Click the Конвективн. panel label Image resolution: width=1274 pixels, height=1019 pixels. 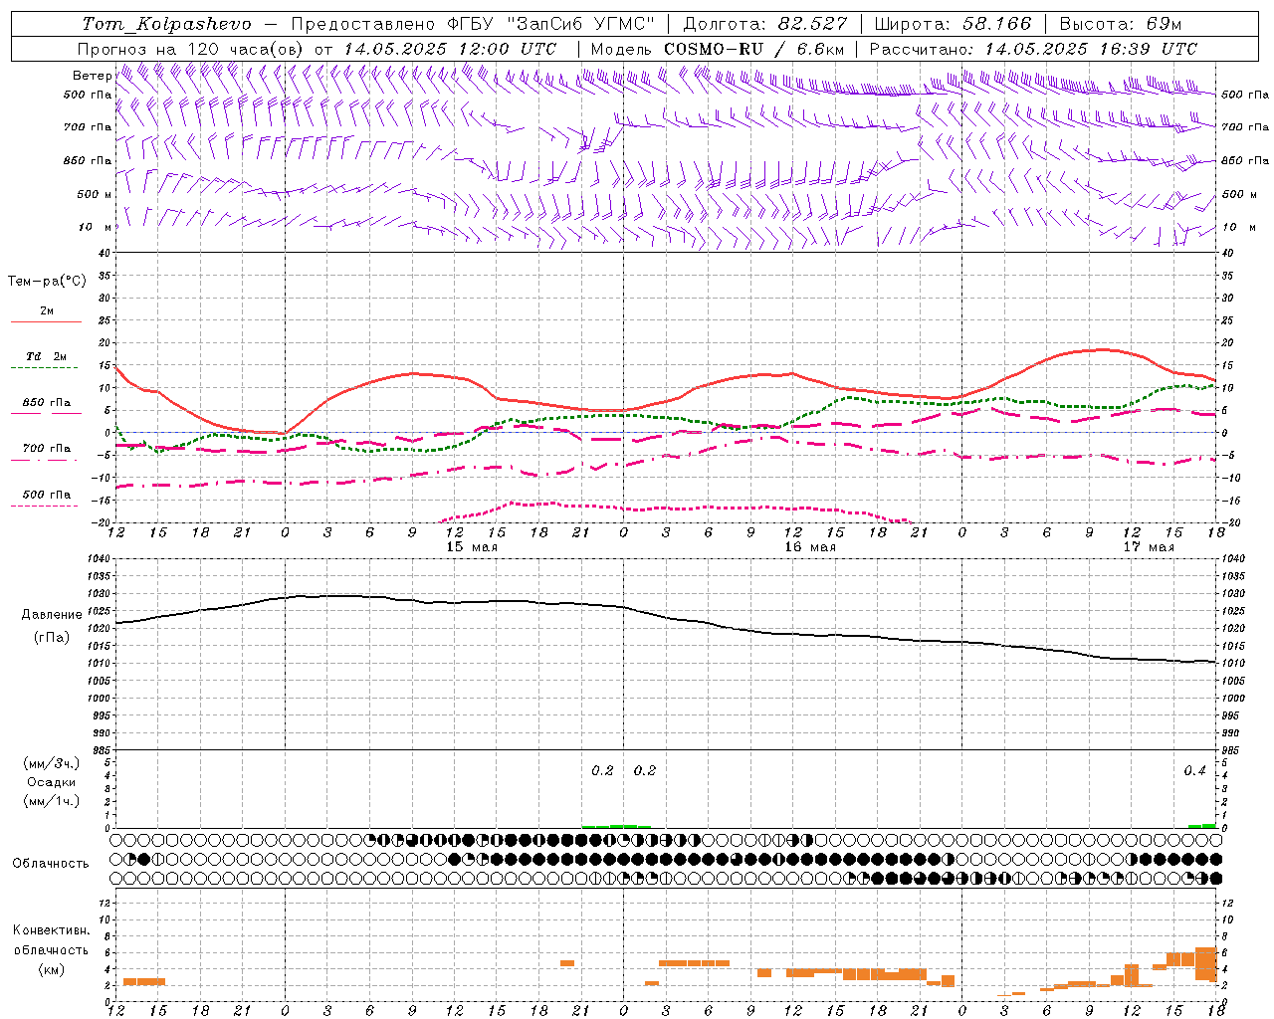52,930
